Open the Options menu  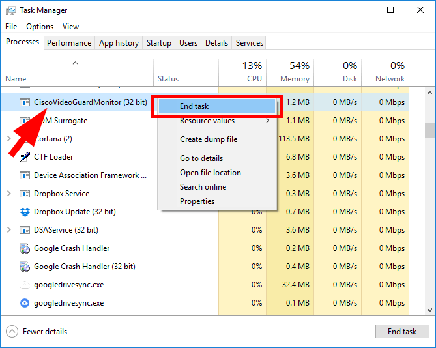point(40,27)
